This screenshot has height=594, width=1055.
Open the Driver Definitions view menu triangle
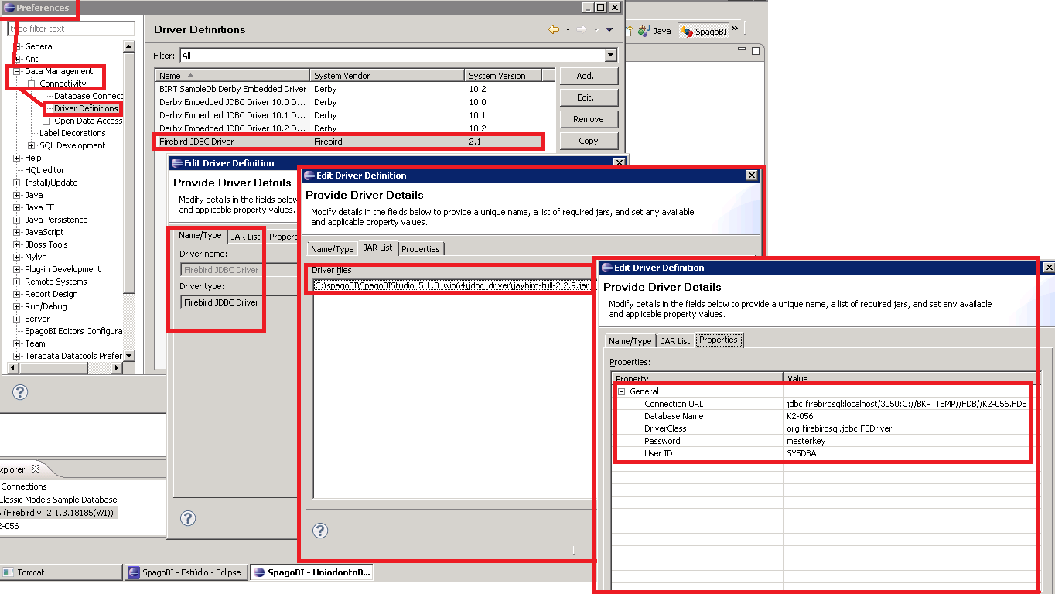click(609, 29)
